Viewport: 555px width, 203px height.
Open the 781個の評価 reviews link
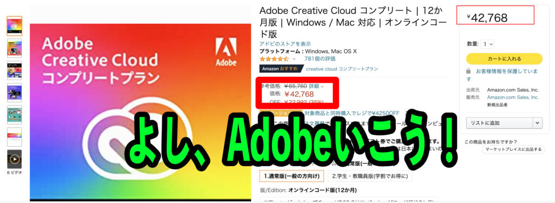[320, 58]
